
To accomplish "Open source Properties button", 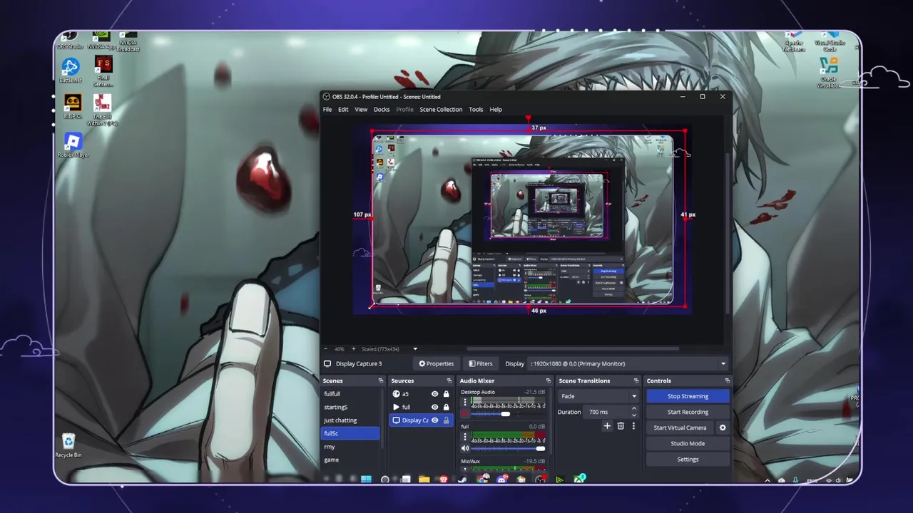I will (436, 363).
